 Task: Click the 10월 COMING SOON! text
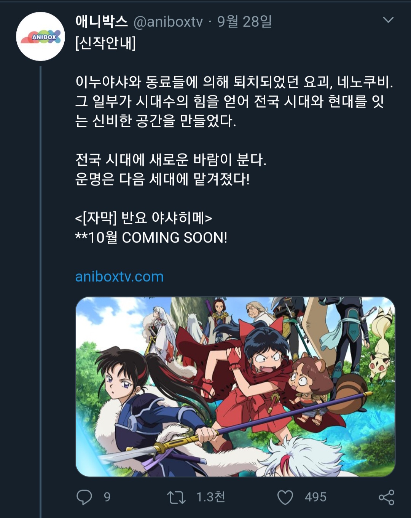click(x=158, y=237)
